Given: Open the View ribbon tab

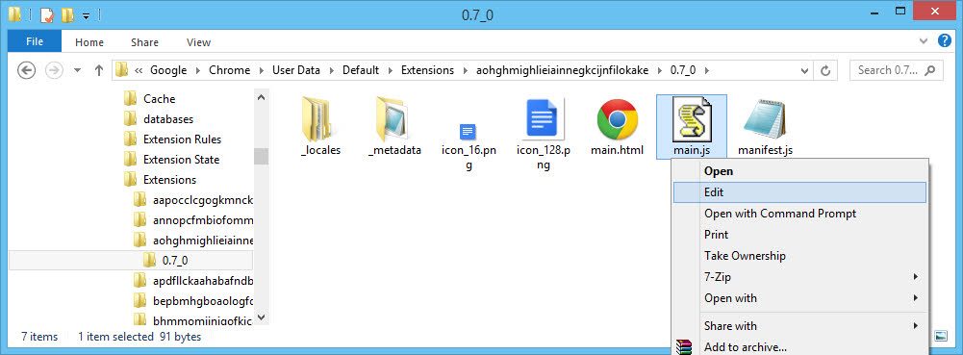Looking at the screenshot, I should (198, 42).
